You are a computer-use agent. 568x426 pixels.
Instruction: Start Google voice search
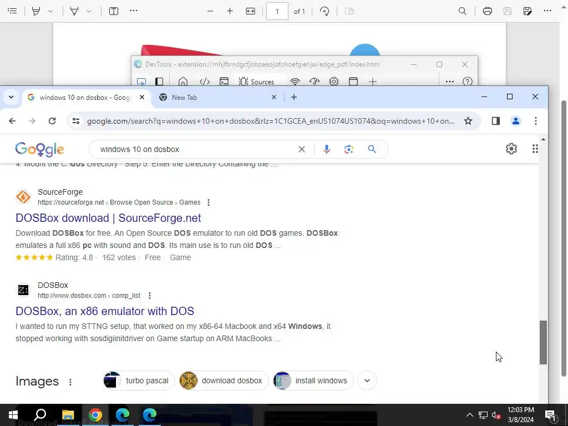pos(326,149)
